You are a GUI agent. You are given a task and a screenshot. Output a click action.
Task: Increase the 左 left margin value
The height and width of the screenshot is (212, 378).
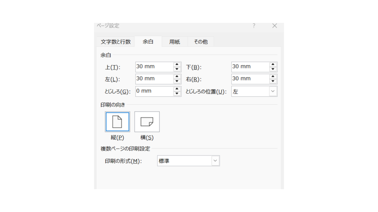pos(177,77)
